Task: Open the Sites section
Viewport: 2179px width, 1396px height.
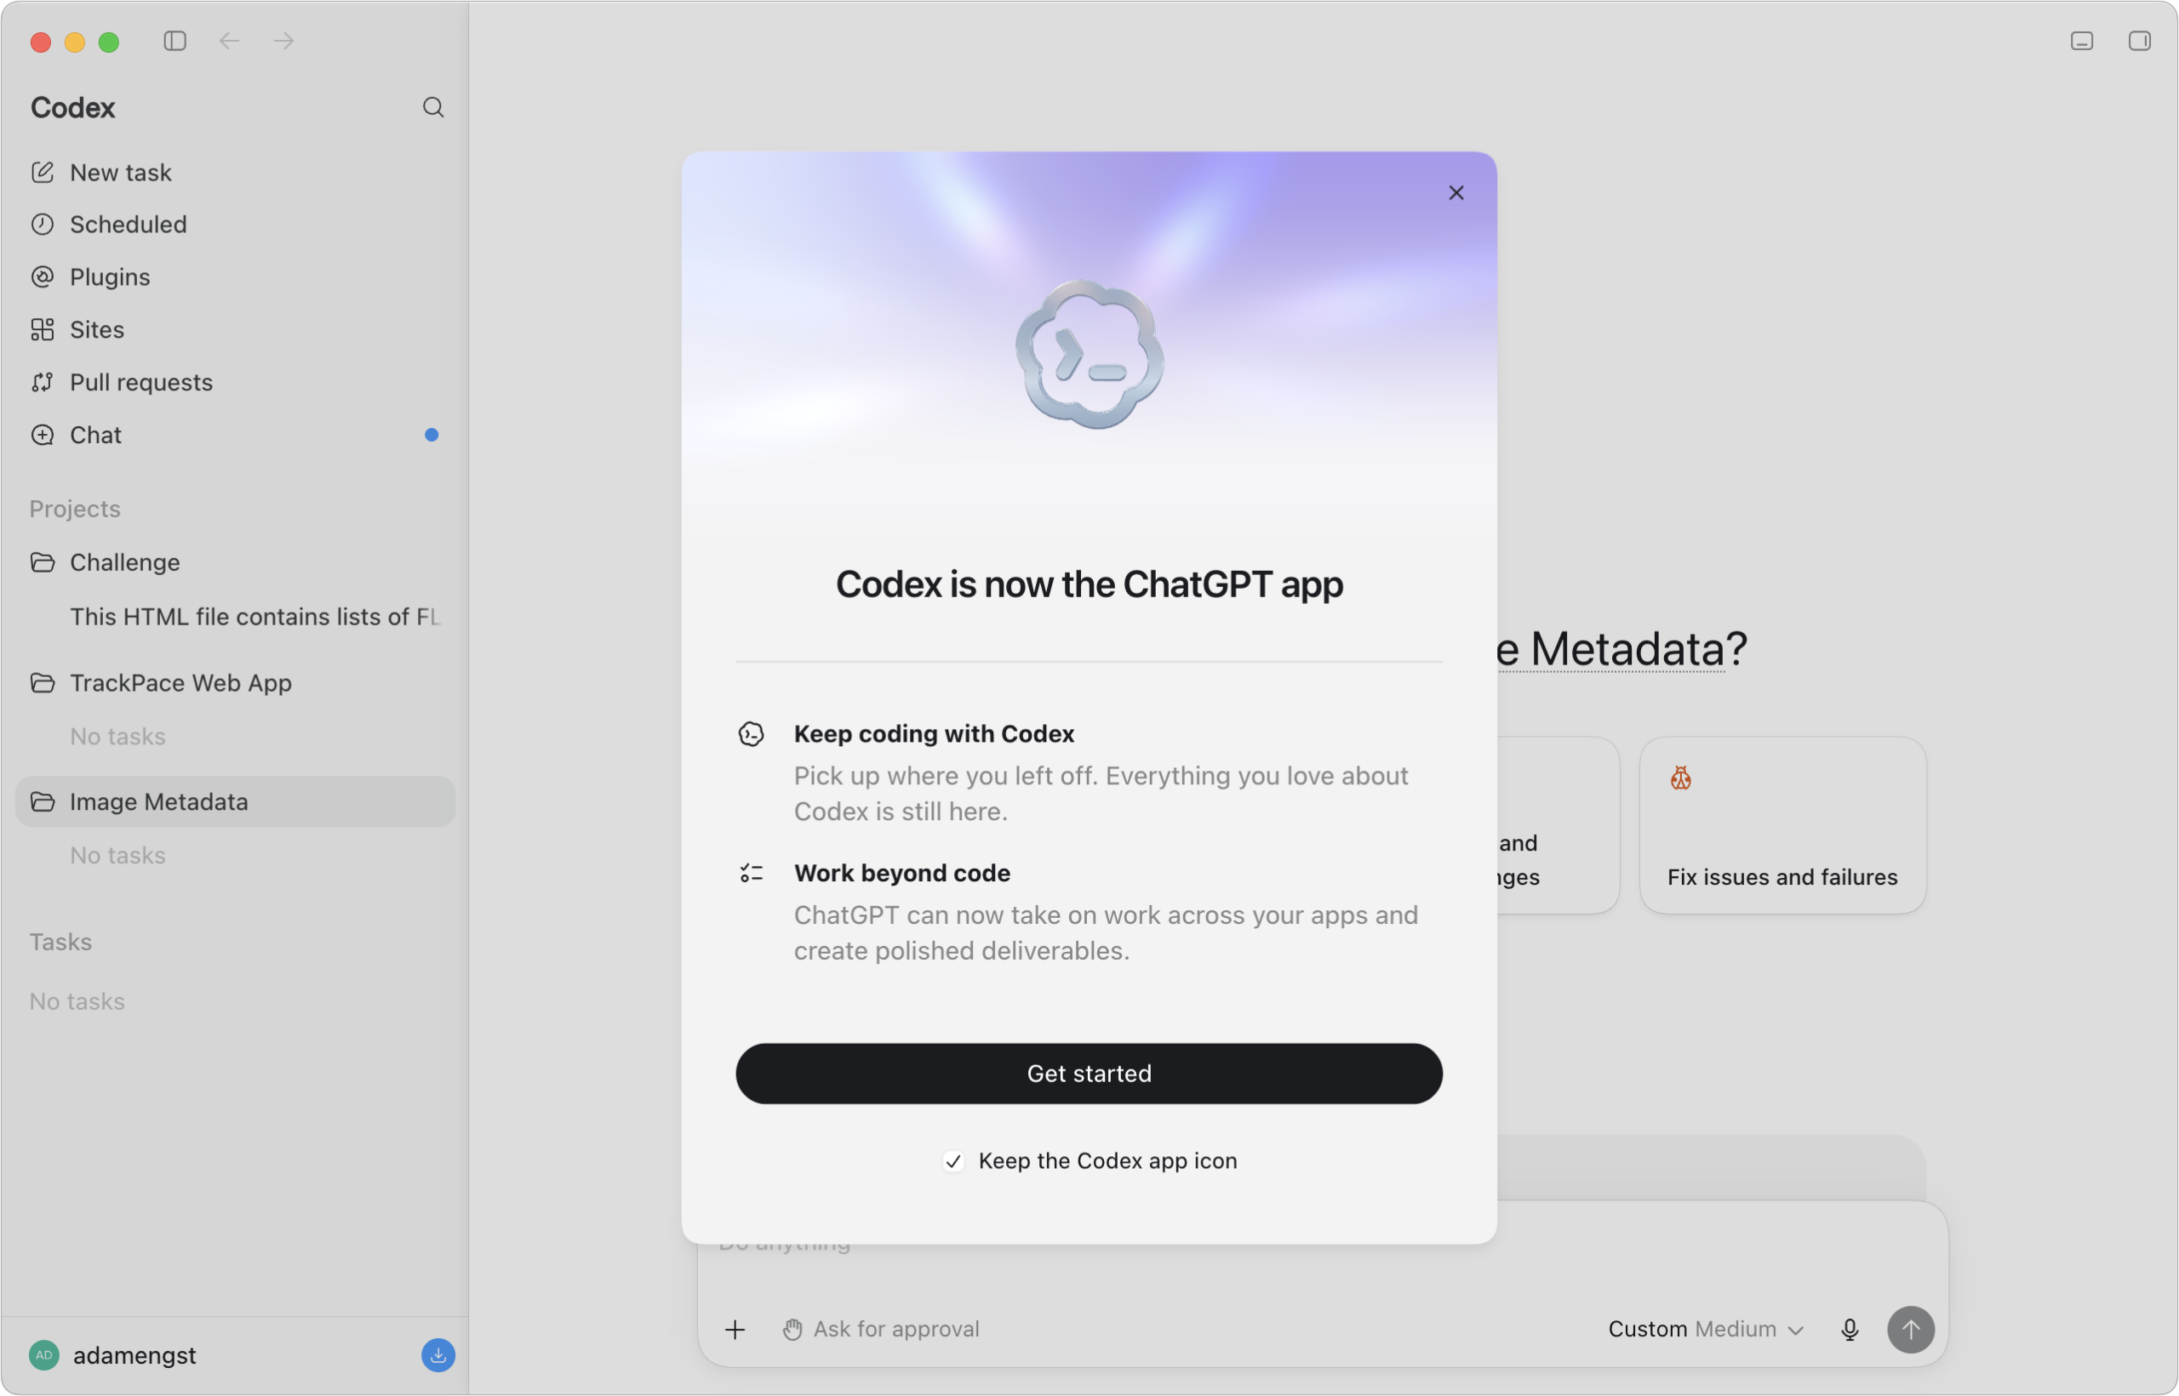Action: [235, 329]
